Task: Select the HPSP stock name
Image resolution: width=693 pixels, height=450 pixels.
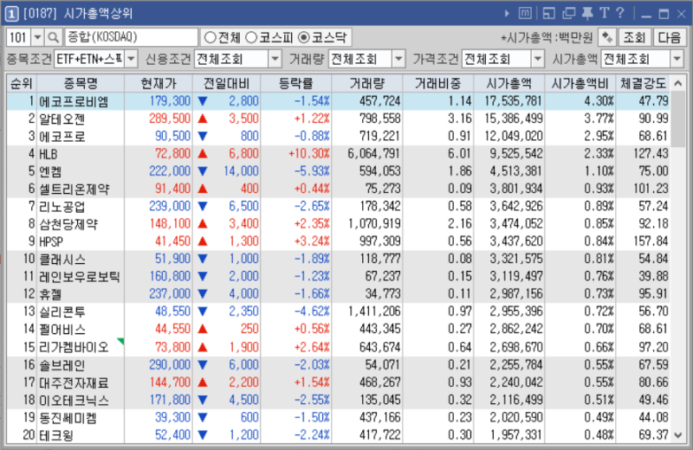Action: click(51, 241)
